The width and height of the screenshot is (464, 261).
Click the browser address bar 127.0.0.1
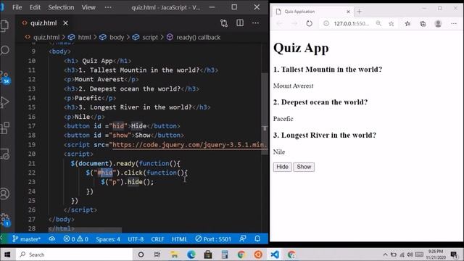351,23
